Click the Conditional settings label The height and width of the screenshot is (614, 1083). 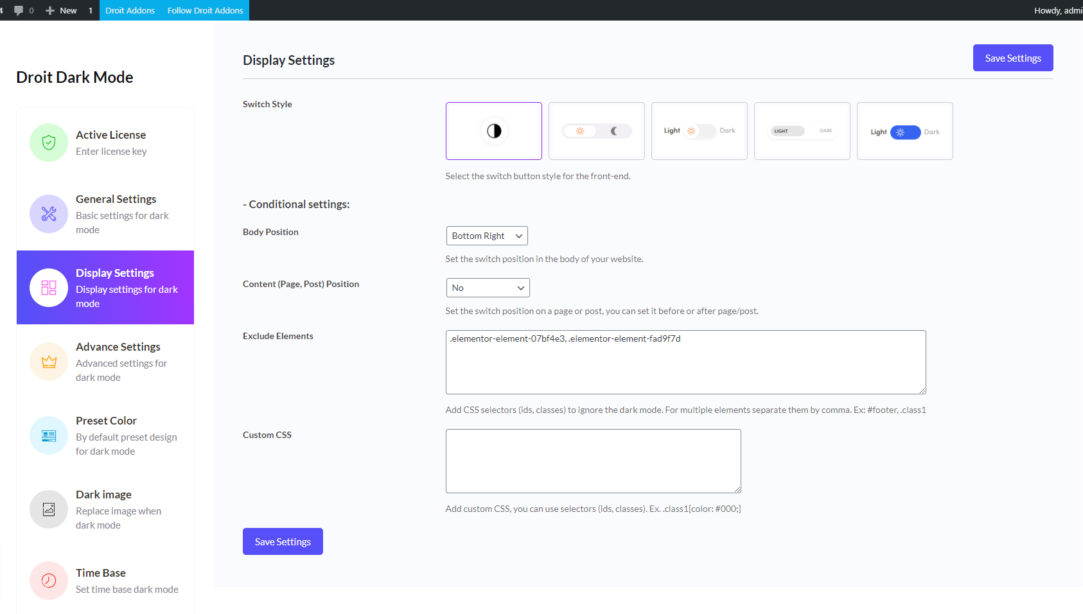tap(296, 204)
